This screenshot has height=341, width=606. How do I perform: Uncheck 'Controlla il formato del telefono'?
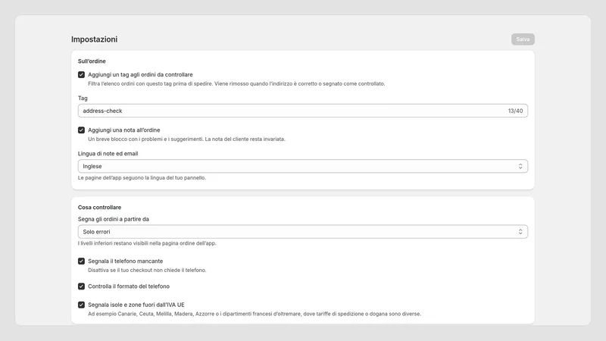[x=81, y=286]
